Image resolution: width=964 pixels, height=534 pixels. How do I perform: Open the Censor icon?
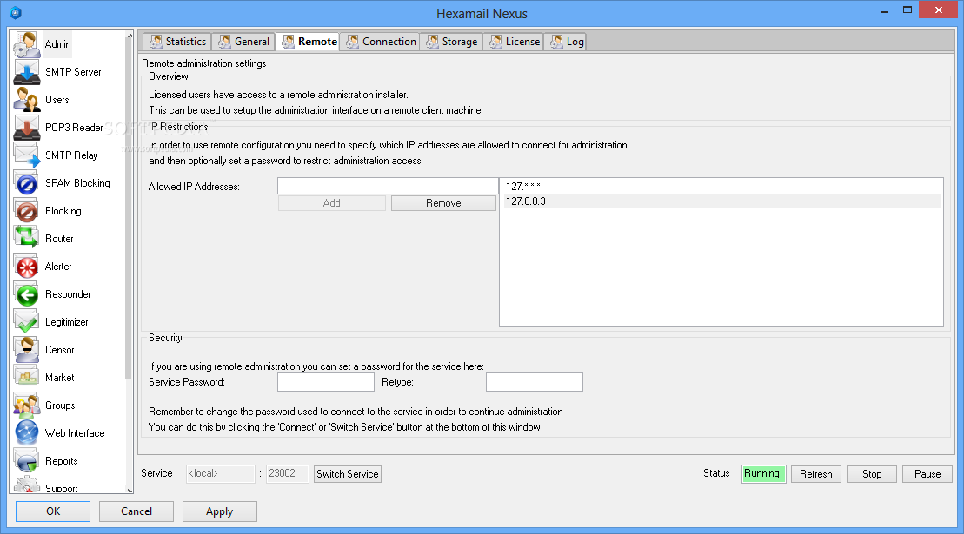pos(27,350)
